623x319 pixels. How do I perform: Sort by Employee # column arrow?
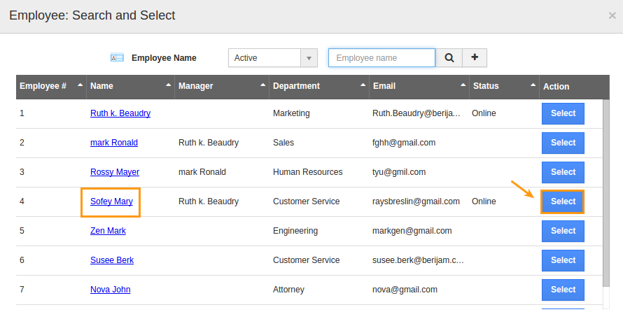tap(80, 85)
